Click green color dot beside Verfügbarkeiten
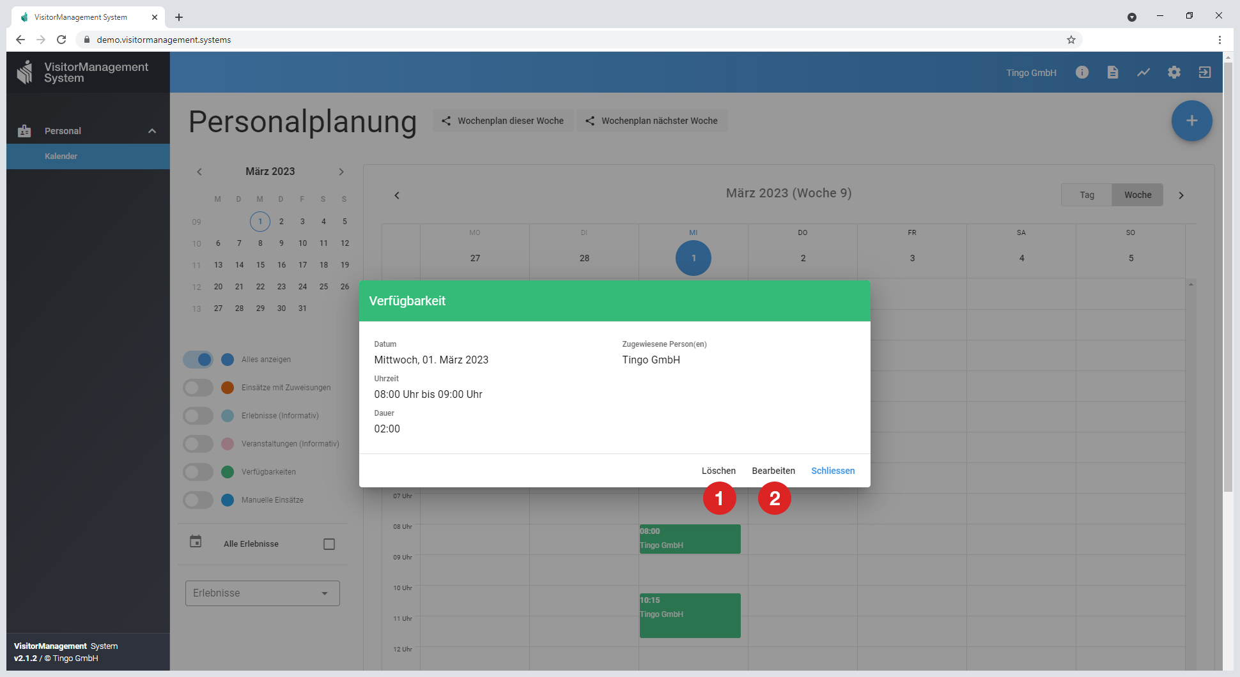The image size is (1240, 677). (228, 472)
